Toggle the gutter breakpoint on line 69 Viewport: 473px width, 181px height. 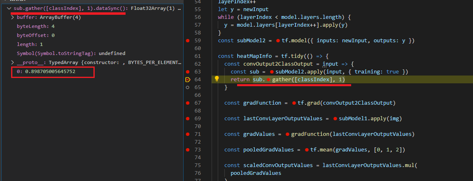(x=188, y=119)
